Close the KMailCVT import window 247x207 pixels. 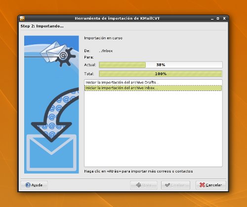coord(224,19)
